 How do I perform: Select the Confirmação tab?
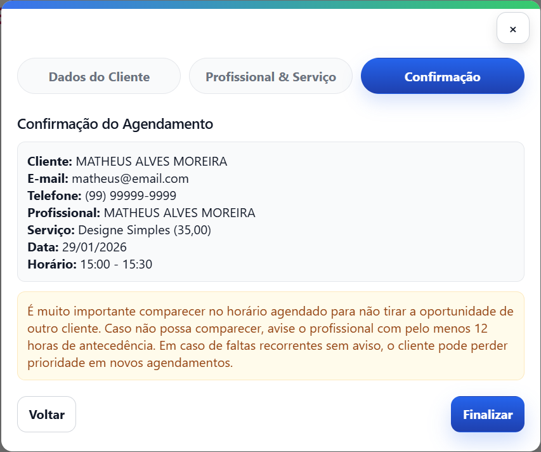point(442,77)
